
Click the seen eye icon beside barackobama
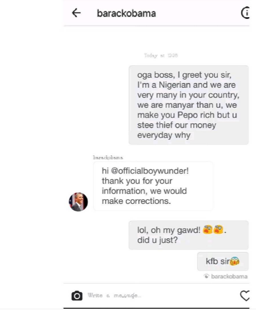click(206, 276)
